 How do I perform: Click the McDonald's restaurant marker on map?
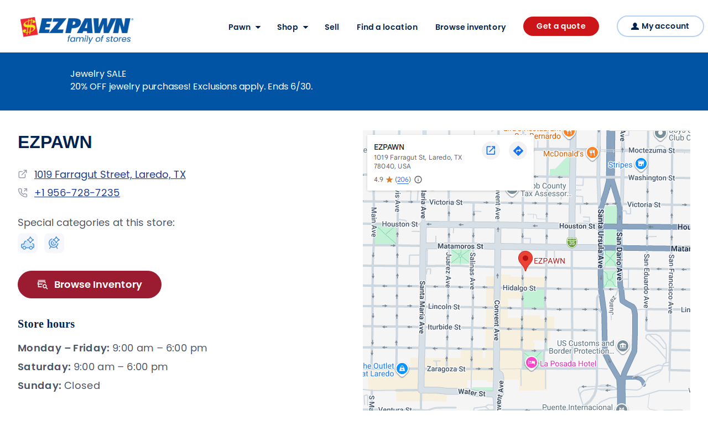(592, 152)
